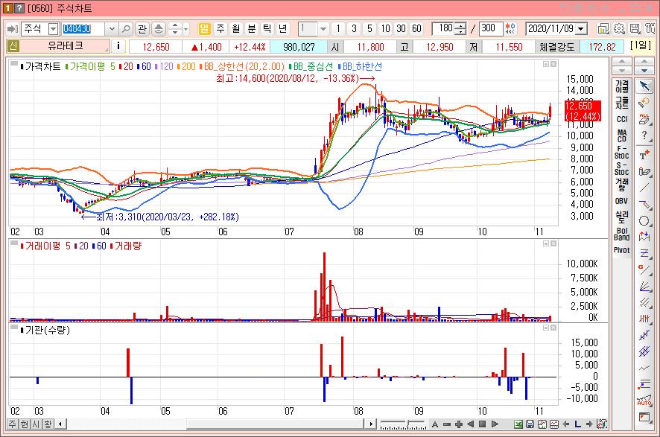Open the date 2020/11/09 dropdown
This screenshot has width=660, height=437.
[581, 28]
